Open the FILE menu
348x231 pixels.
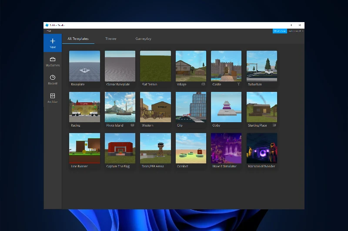(x=49, y=31)
